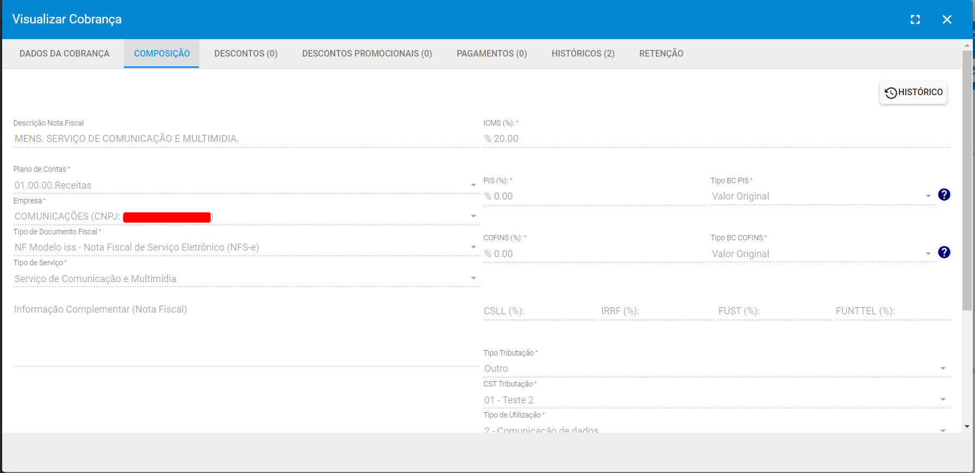Open the Tipo de Serviço dropdown
Viewport: 975px width, 473px height.
(x=246, y=279)
